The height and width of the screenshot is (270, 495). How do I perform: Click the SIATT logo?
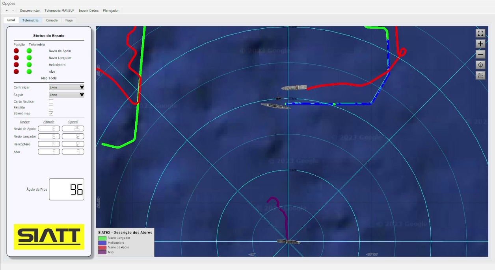(x=49, y=237)
